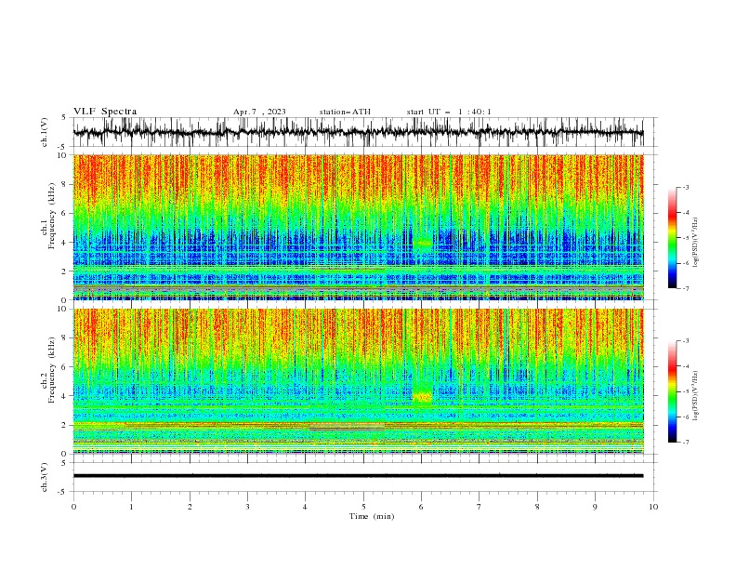This screenshot has height=569, width=736.
Task: Click time axis tick label '10'
Action: point(653,507)
